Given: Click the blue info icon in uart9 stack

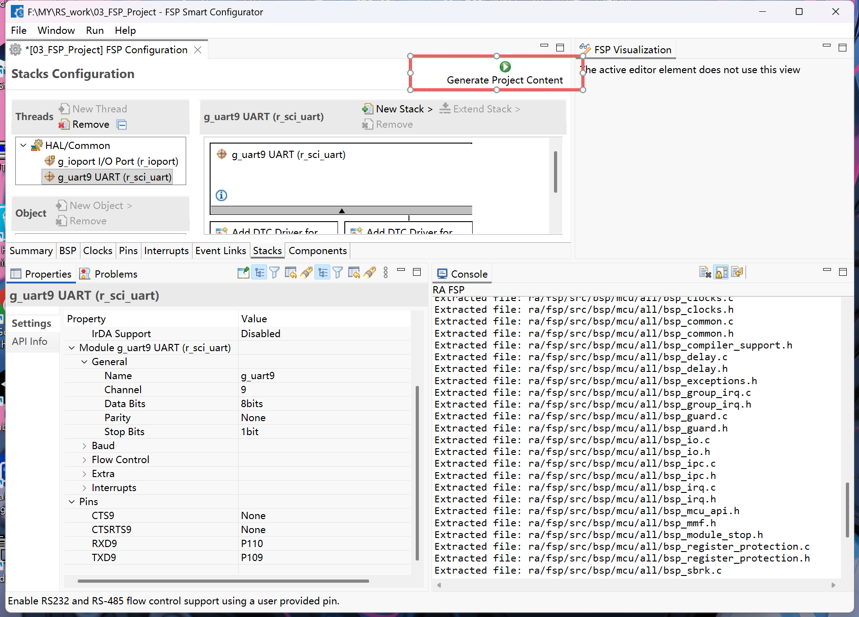Looking at the screenshot, I should pos(221,195).
